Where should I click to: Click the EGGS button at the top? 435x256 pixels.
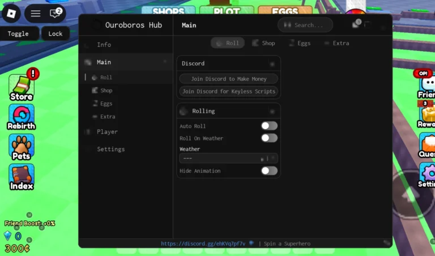(x=285, y=11)
